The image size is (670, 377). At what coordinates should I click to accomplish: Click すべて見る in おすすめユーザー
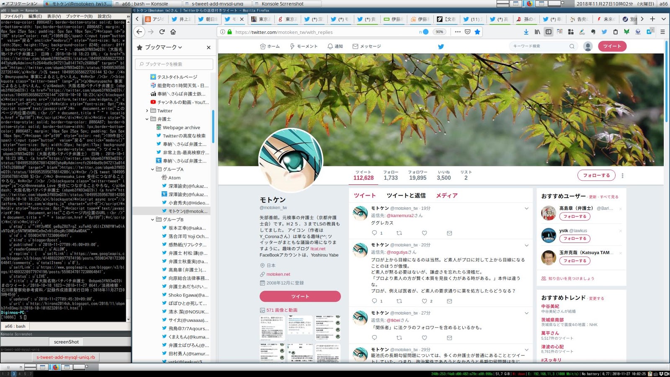609,197
